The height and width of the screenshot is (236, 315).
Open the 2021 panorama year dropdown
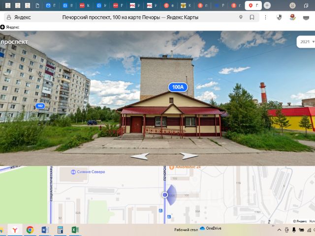[306, 42]
